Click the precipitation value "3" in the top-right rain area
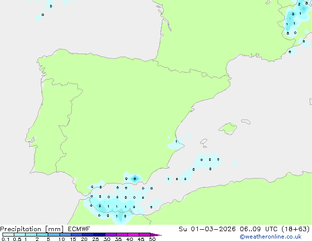 tap(293, 14)
